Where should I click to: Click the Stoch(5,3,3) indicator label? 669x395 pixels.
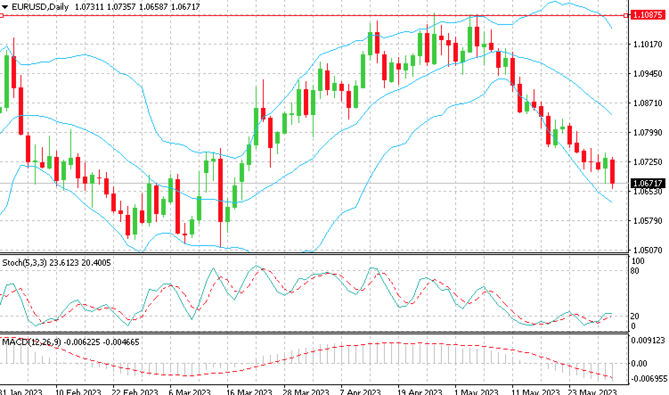[x=24, y=263]
